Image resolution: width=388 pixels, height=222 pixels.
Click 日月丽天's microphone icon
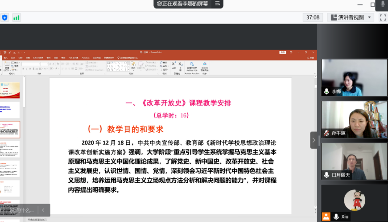[327, 175]
